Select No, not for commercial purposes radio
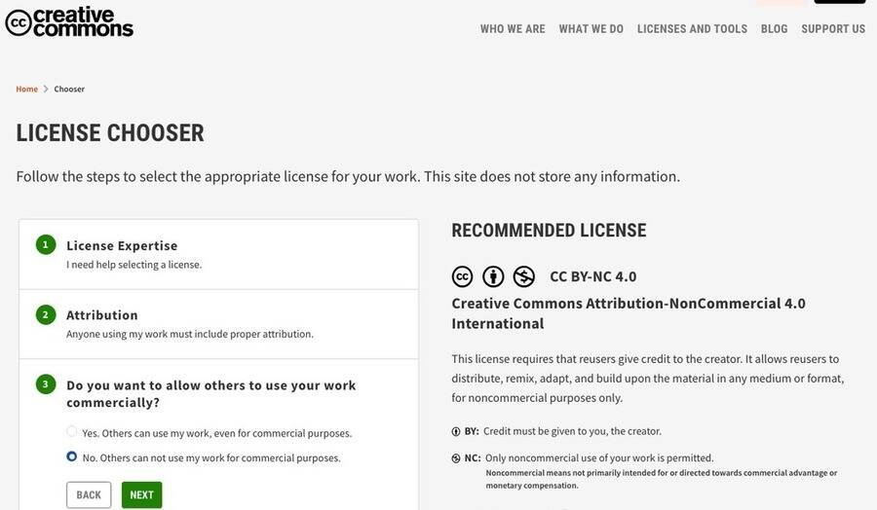The width and height of the screenshot is (877, 510). (71, 456)
